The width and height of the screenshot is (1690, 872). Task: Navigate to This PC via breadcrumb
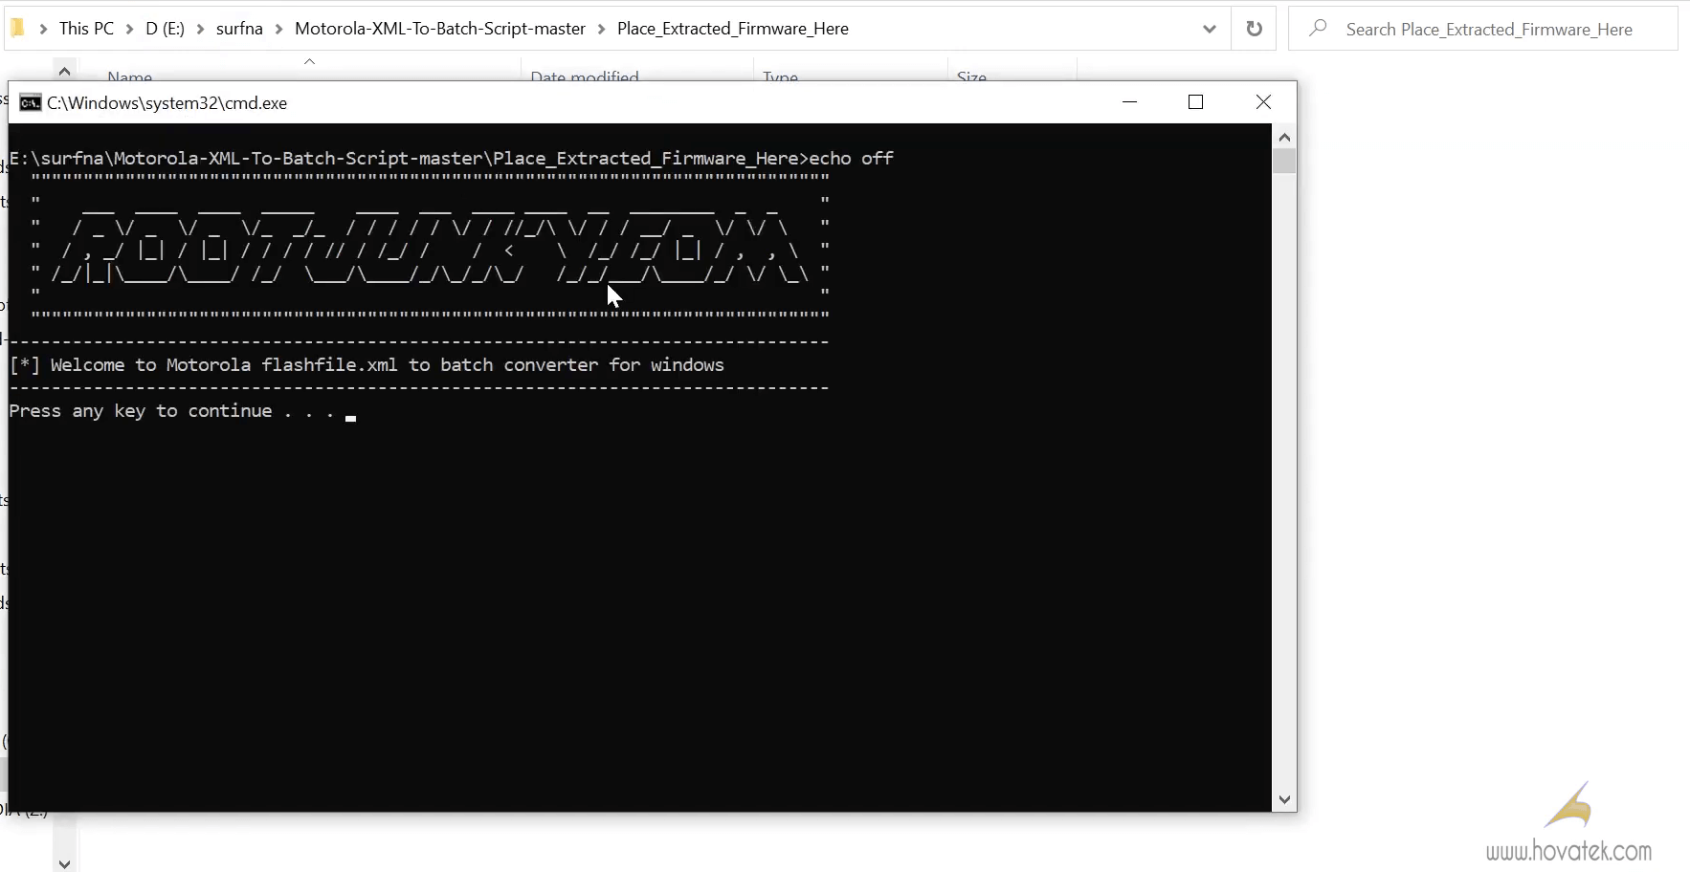tap(86, 29)
